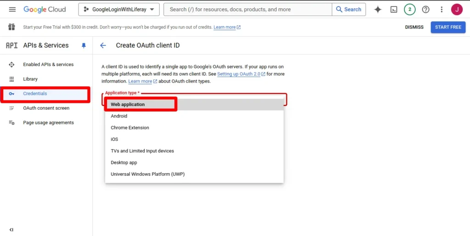This screenshot has height=236, width=470.
Task: Open the GoogleLoginWithLiferay project selector
Action: click(x=119, y=9)
